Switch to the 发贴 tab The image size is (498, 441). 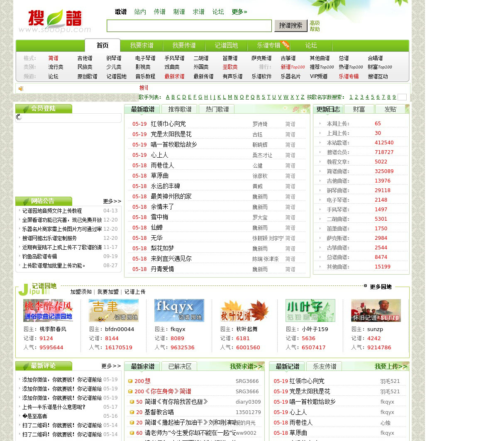click(x=390, y=109)
